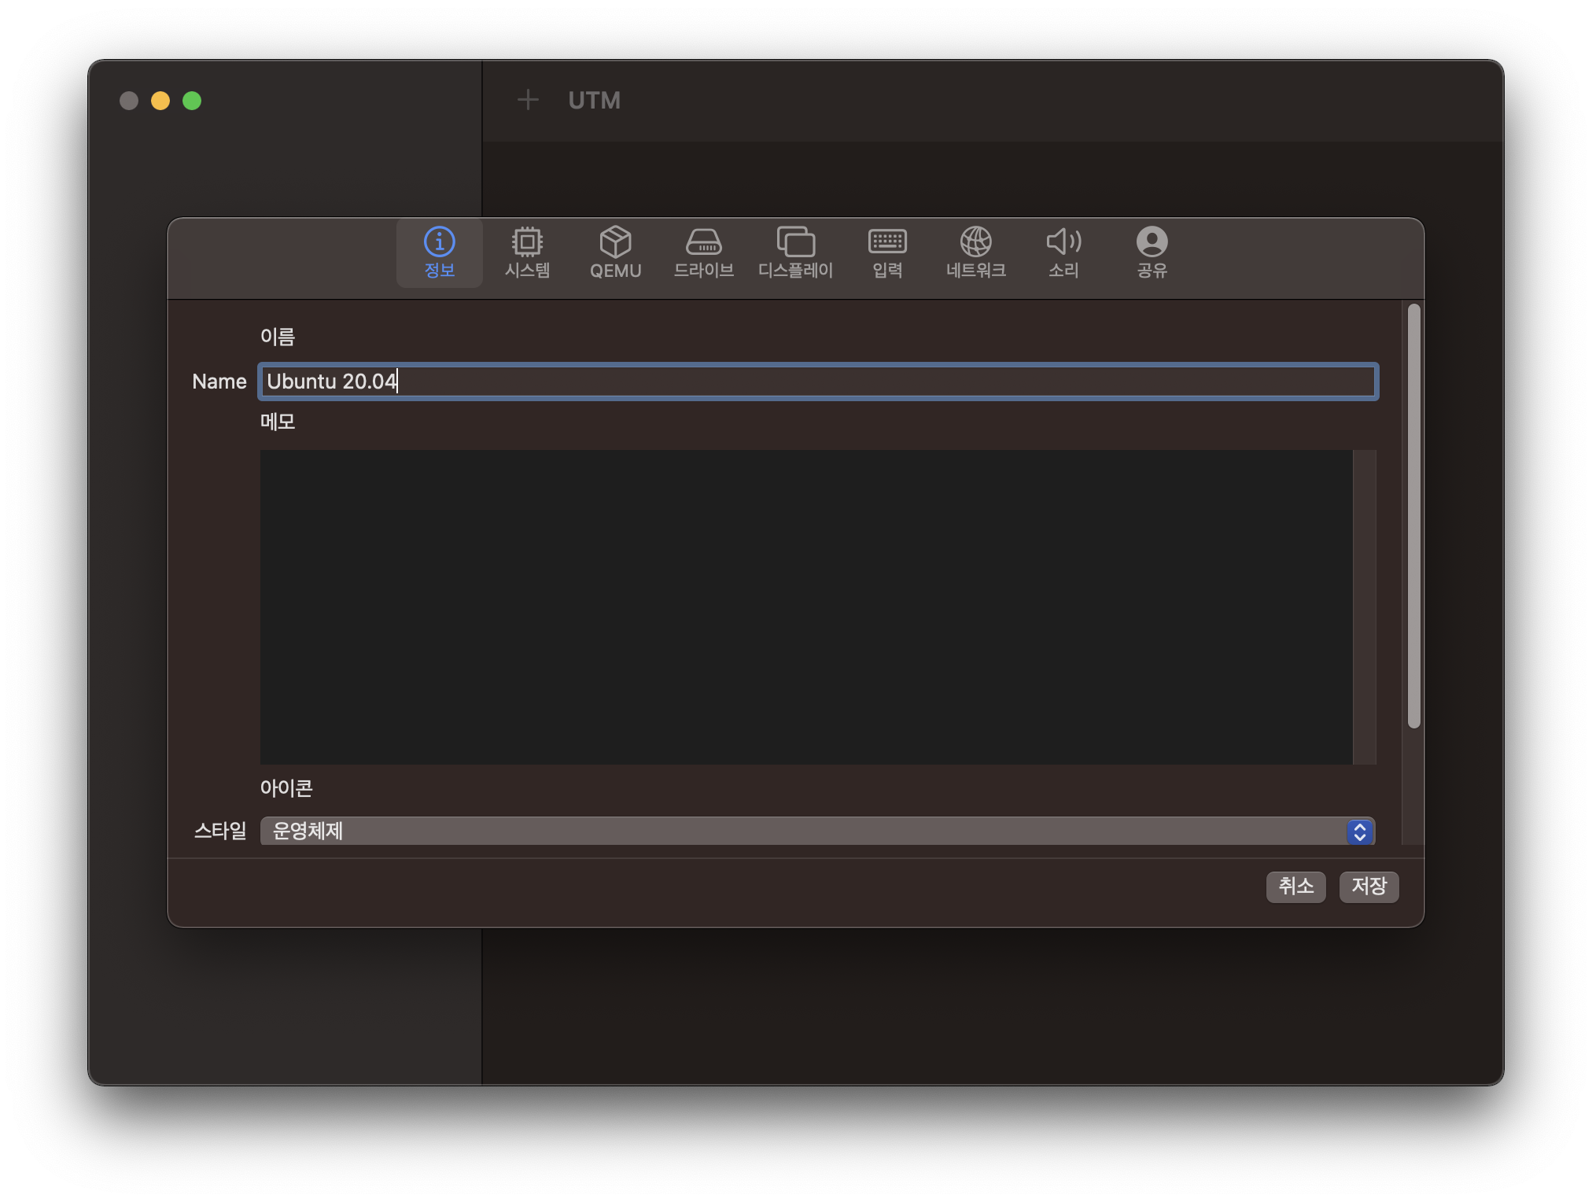Click the blue arrows on 스타일 popup
Image resolution: width=1592 pixels, height=1202 pixels.
[x=1360, y=831]
